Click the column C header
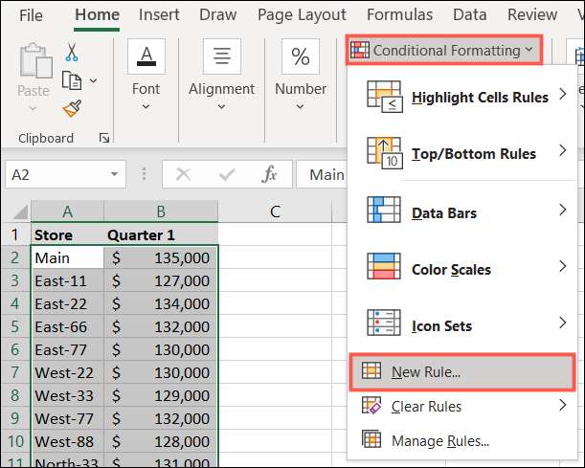This screenshot has height=468, width=585. (x=274, y=211)
